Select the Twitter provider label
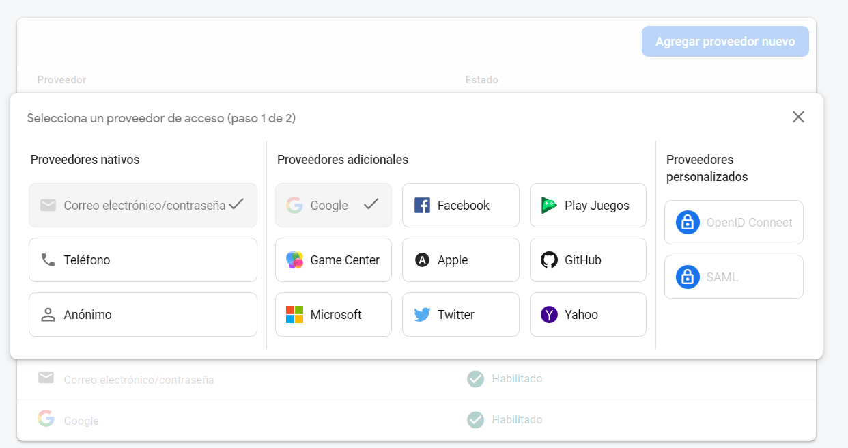848x448 pixels. [456, 315]
